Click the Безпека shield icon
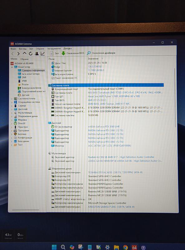 [x=15, y=134]
